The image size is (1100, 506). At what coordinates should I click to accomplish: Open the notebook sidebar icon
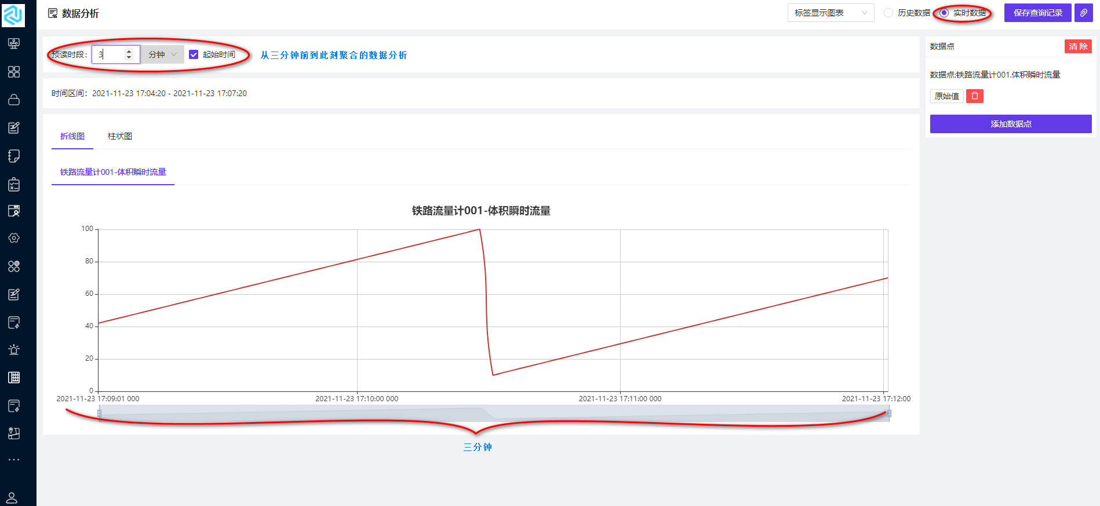click(14, 156)
